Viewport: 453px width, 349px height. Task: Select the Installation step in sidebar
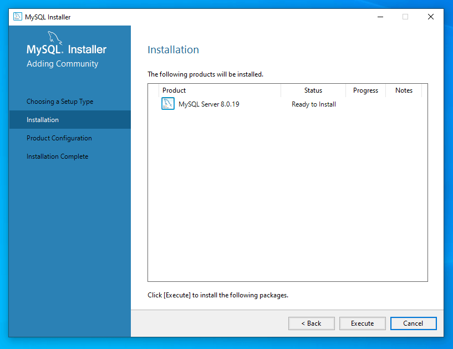(43, 120)
